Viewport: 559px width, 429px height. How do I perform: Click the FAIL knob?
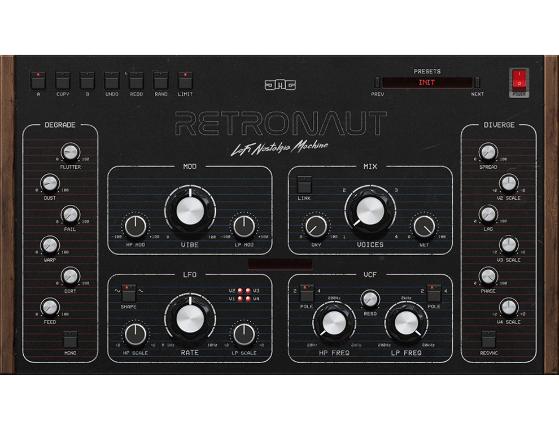[x=70, y=214]
